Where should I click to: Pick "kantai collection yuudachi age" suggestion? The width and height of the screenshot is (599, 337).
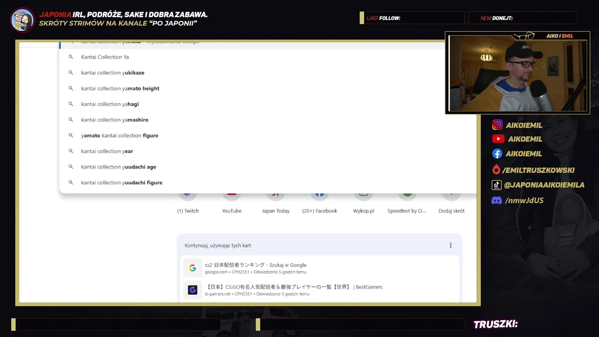[268, 167]
